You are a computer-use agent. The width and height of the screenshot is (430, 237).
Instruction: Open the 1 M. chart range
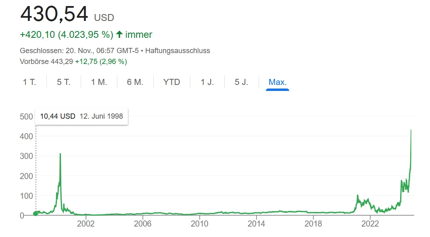(x=99, y=82)
